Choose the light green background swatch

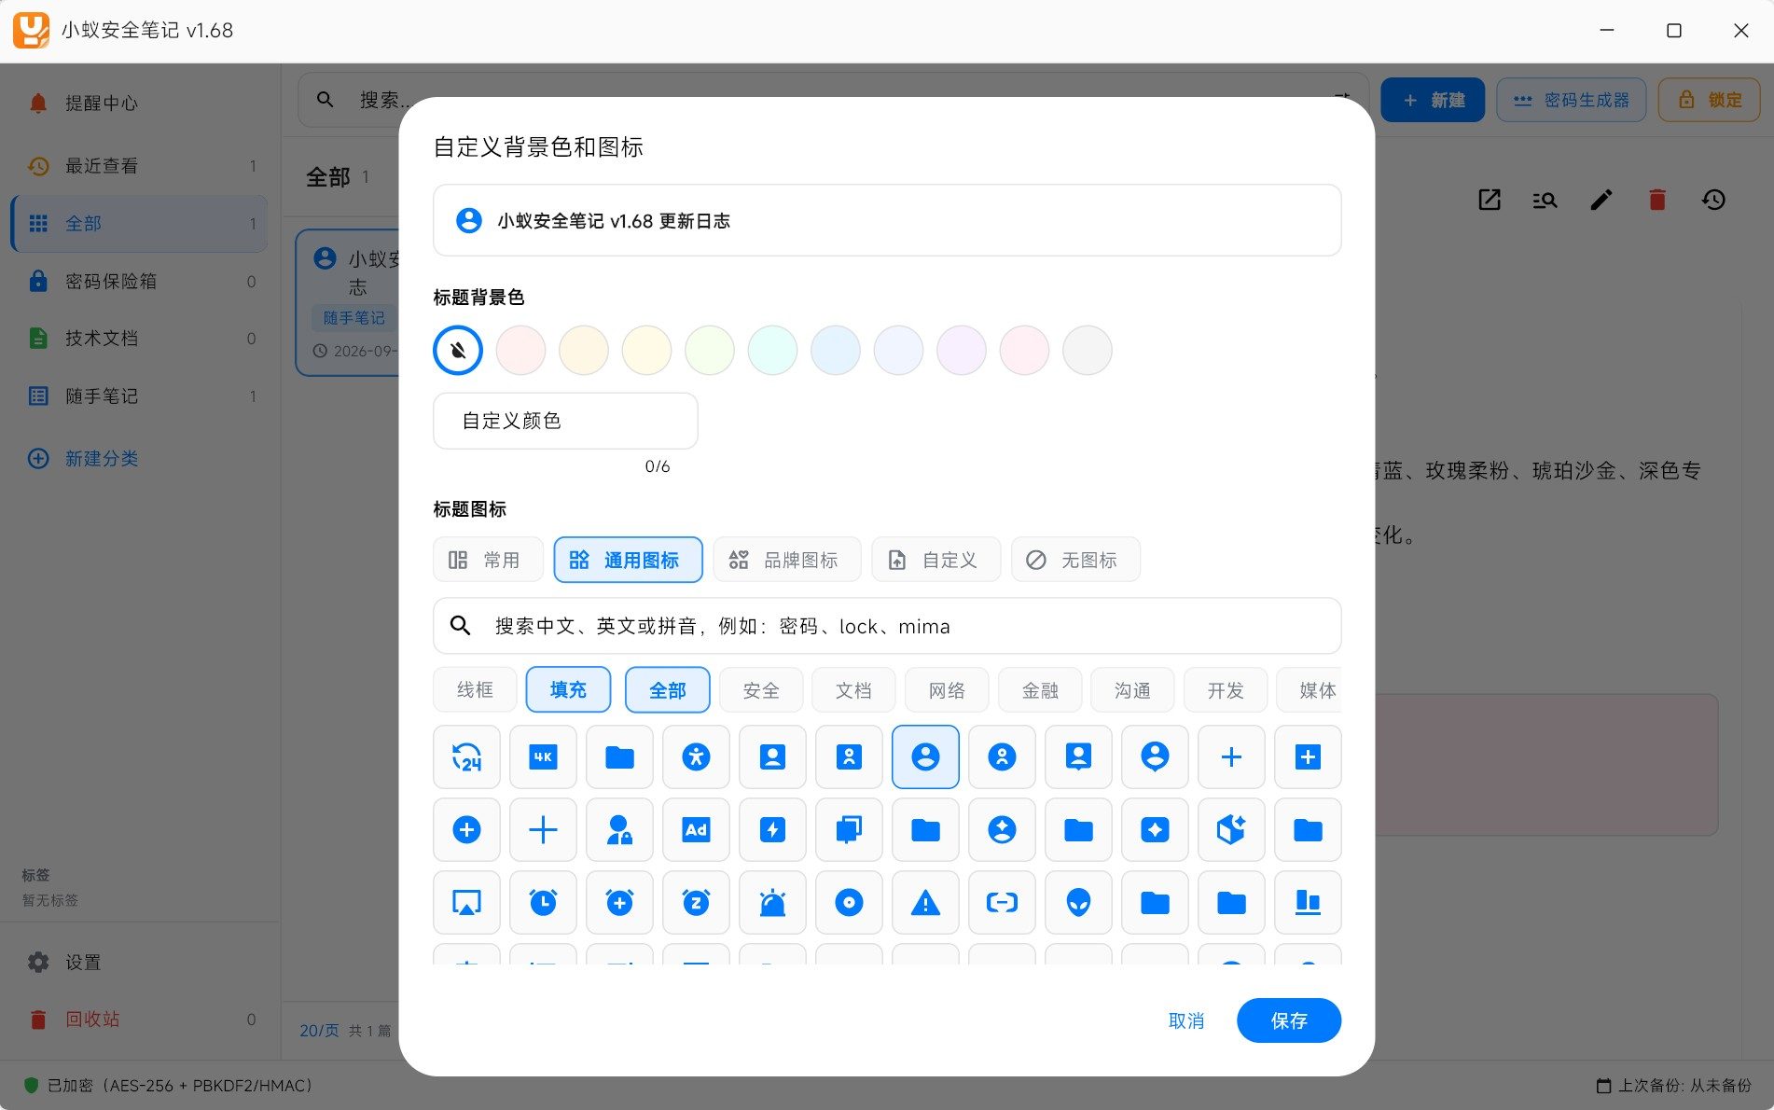click(x=710, y=351)
